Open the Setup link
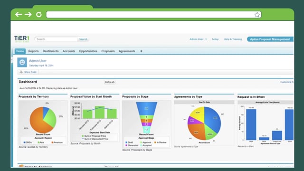This screenshot has width=304, height=171. point(215,39)
